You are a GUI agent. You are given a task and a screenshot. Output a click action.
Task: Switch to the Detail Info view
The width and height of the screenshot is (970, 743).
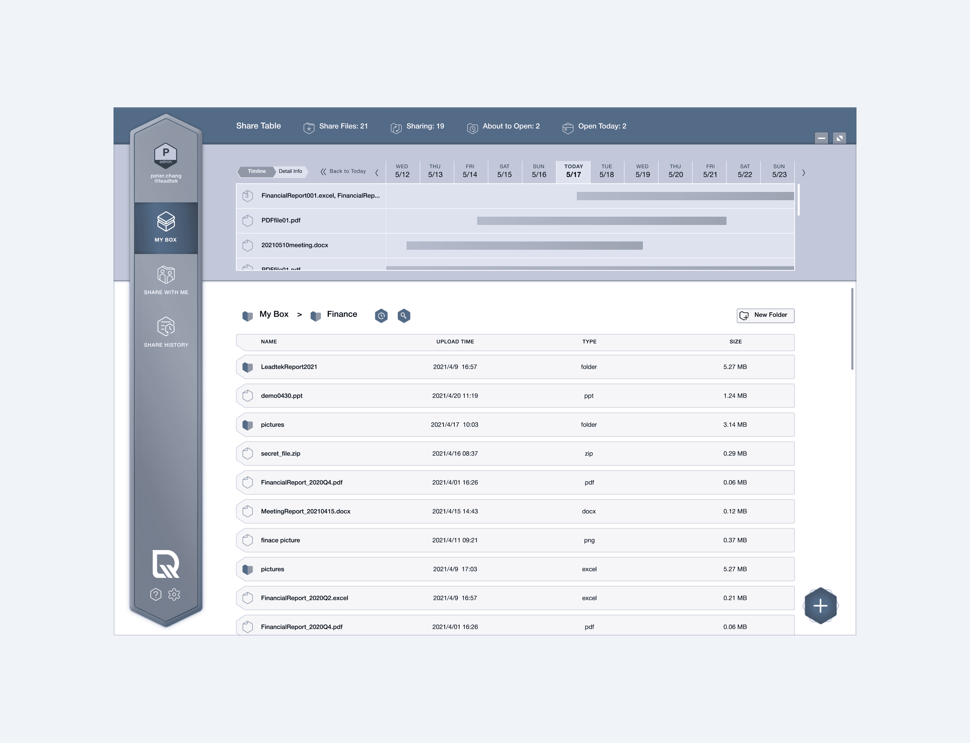pyautogui.click(x=290, y=171)
